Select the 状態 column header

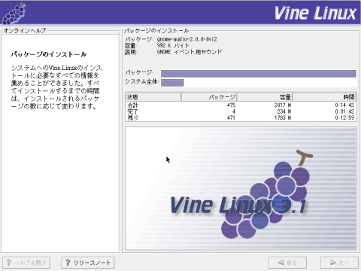[153, 97]
